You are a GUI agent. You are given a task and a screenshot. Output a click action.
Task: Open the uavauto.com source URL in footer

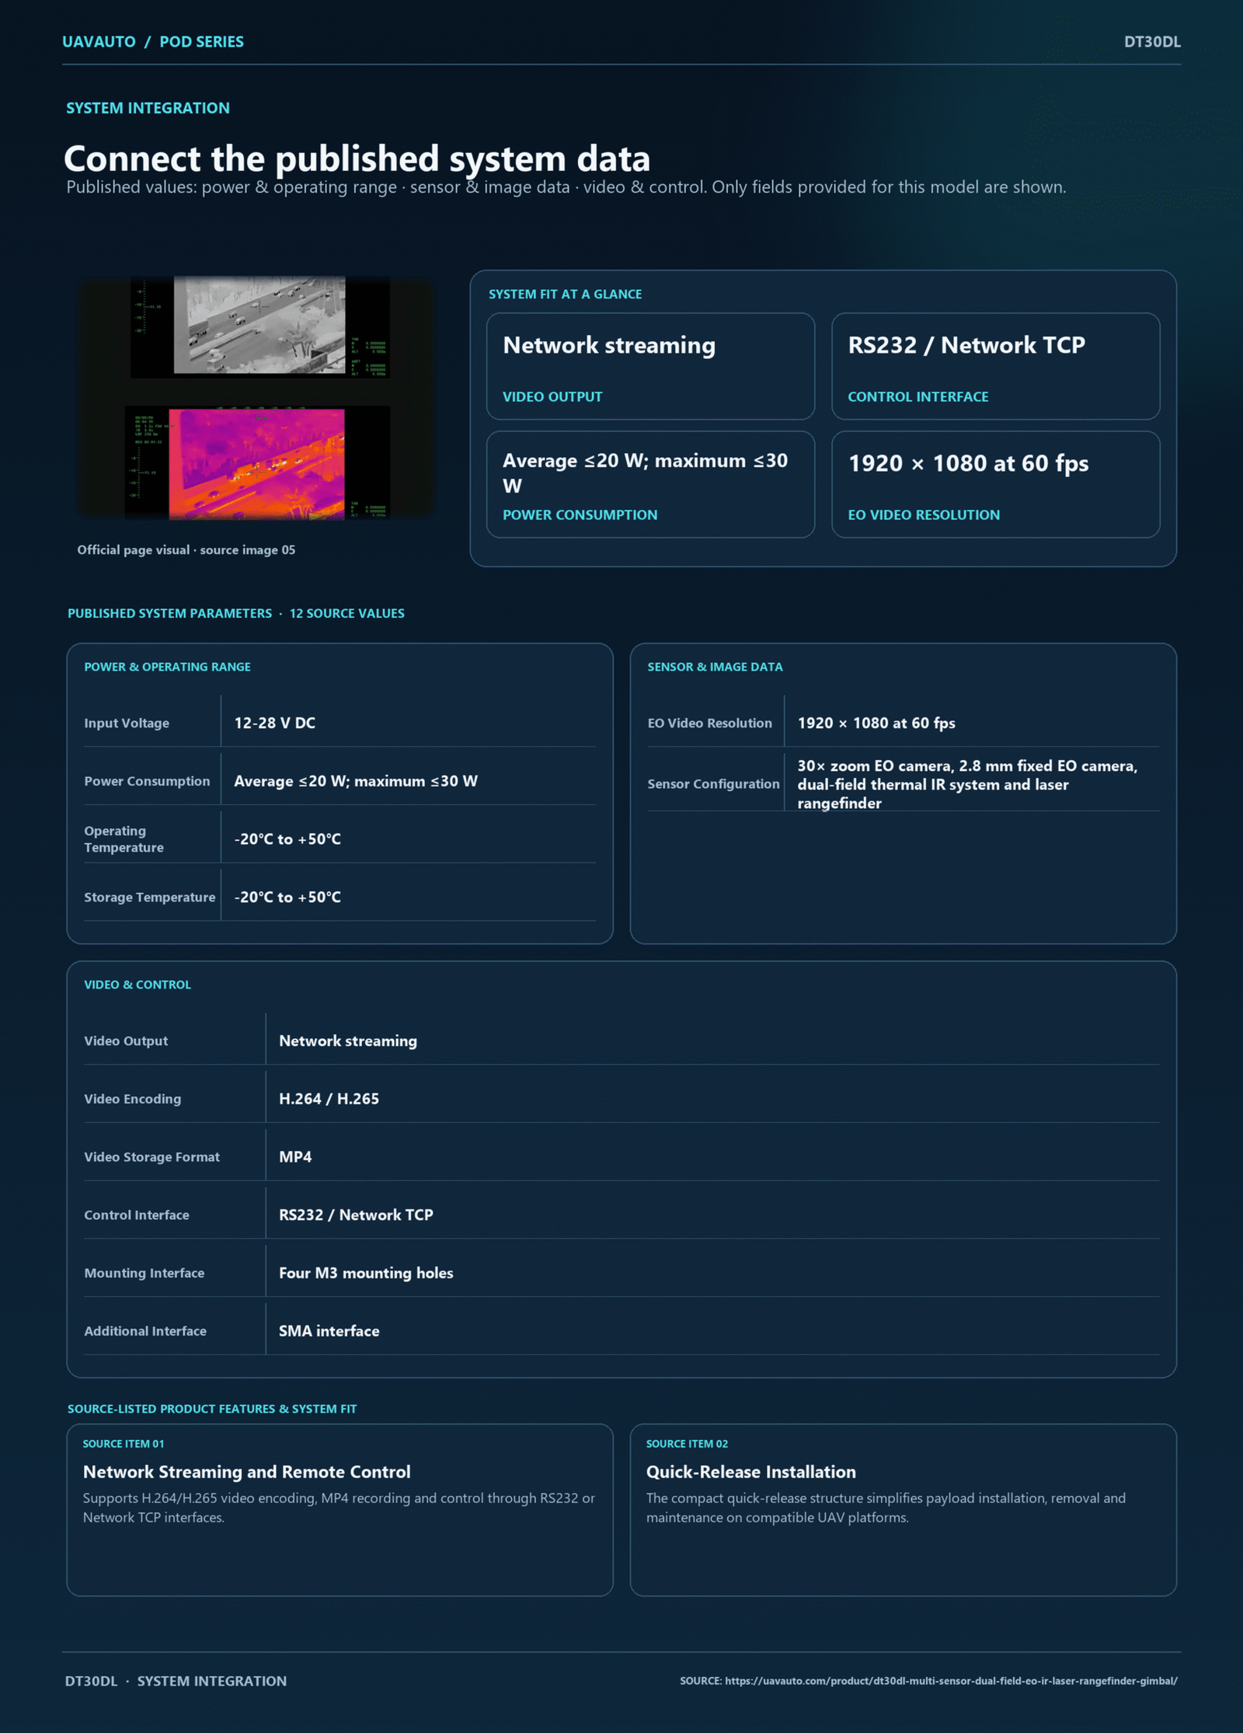coord(951,1681)
